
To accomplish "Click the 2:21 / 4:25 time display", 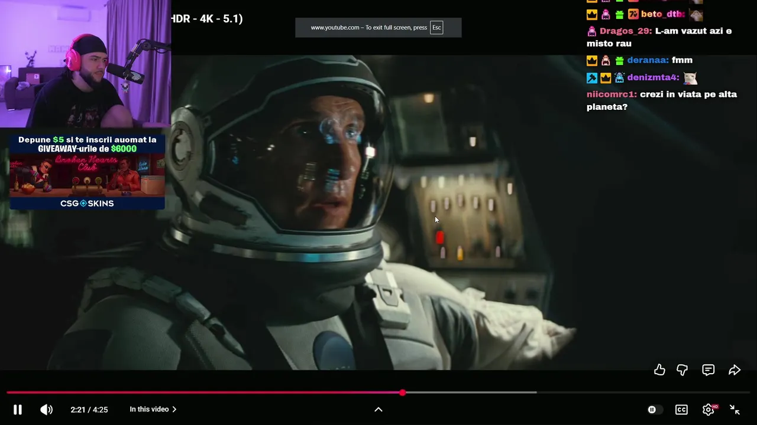I will [x=89, y=409].
